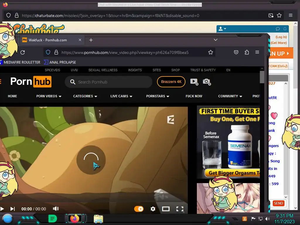Click the padlock site info icon in front window

(x=56, y=52)
